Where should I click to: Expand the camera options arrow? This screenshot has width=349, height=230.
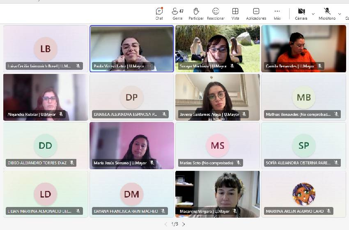313,14
